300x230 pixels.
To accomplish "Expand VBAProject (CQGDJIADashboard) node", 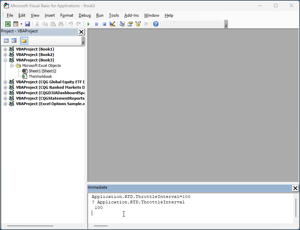I will (5, 93).
